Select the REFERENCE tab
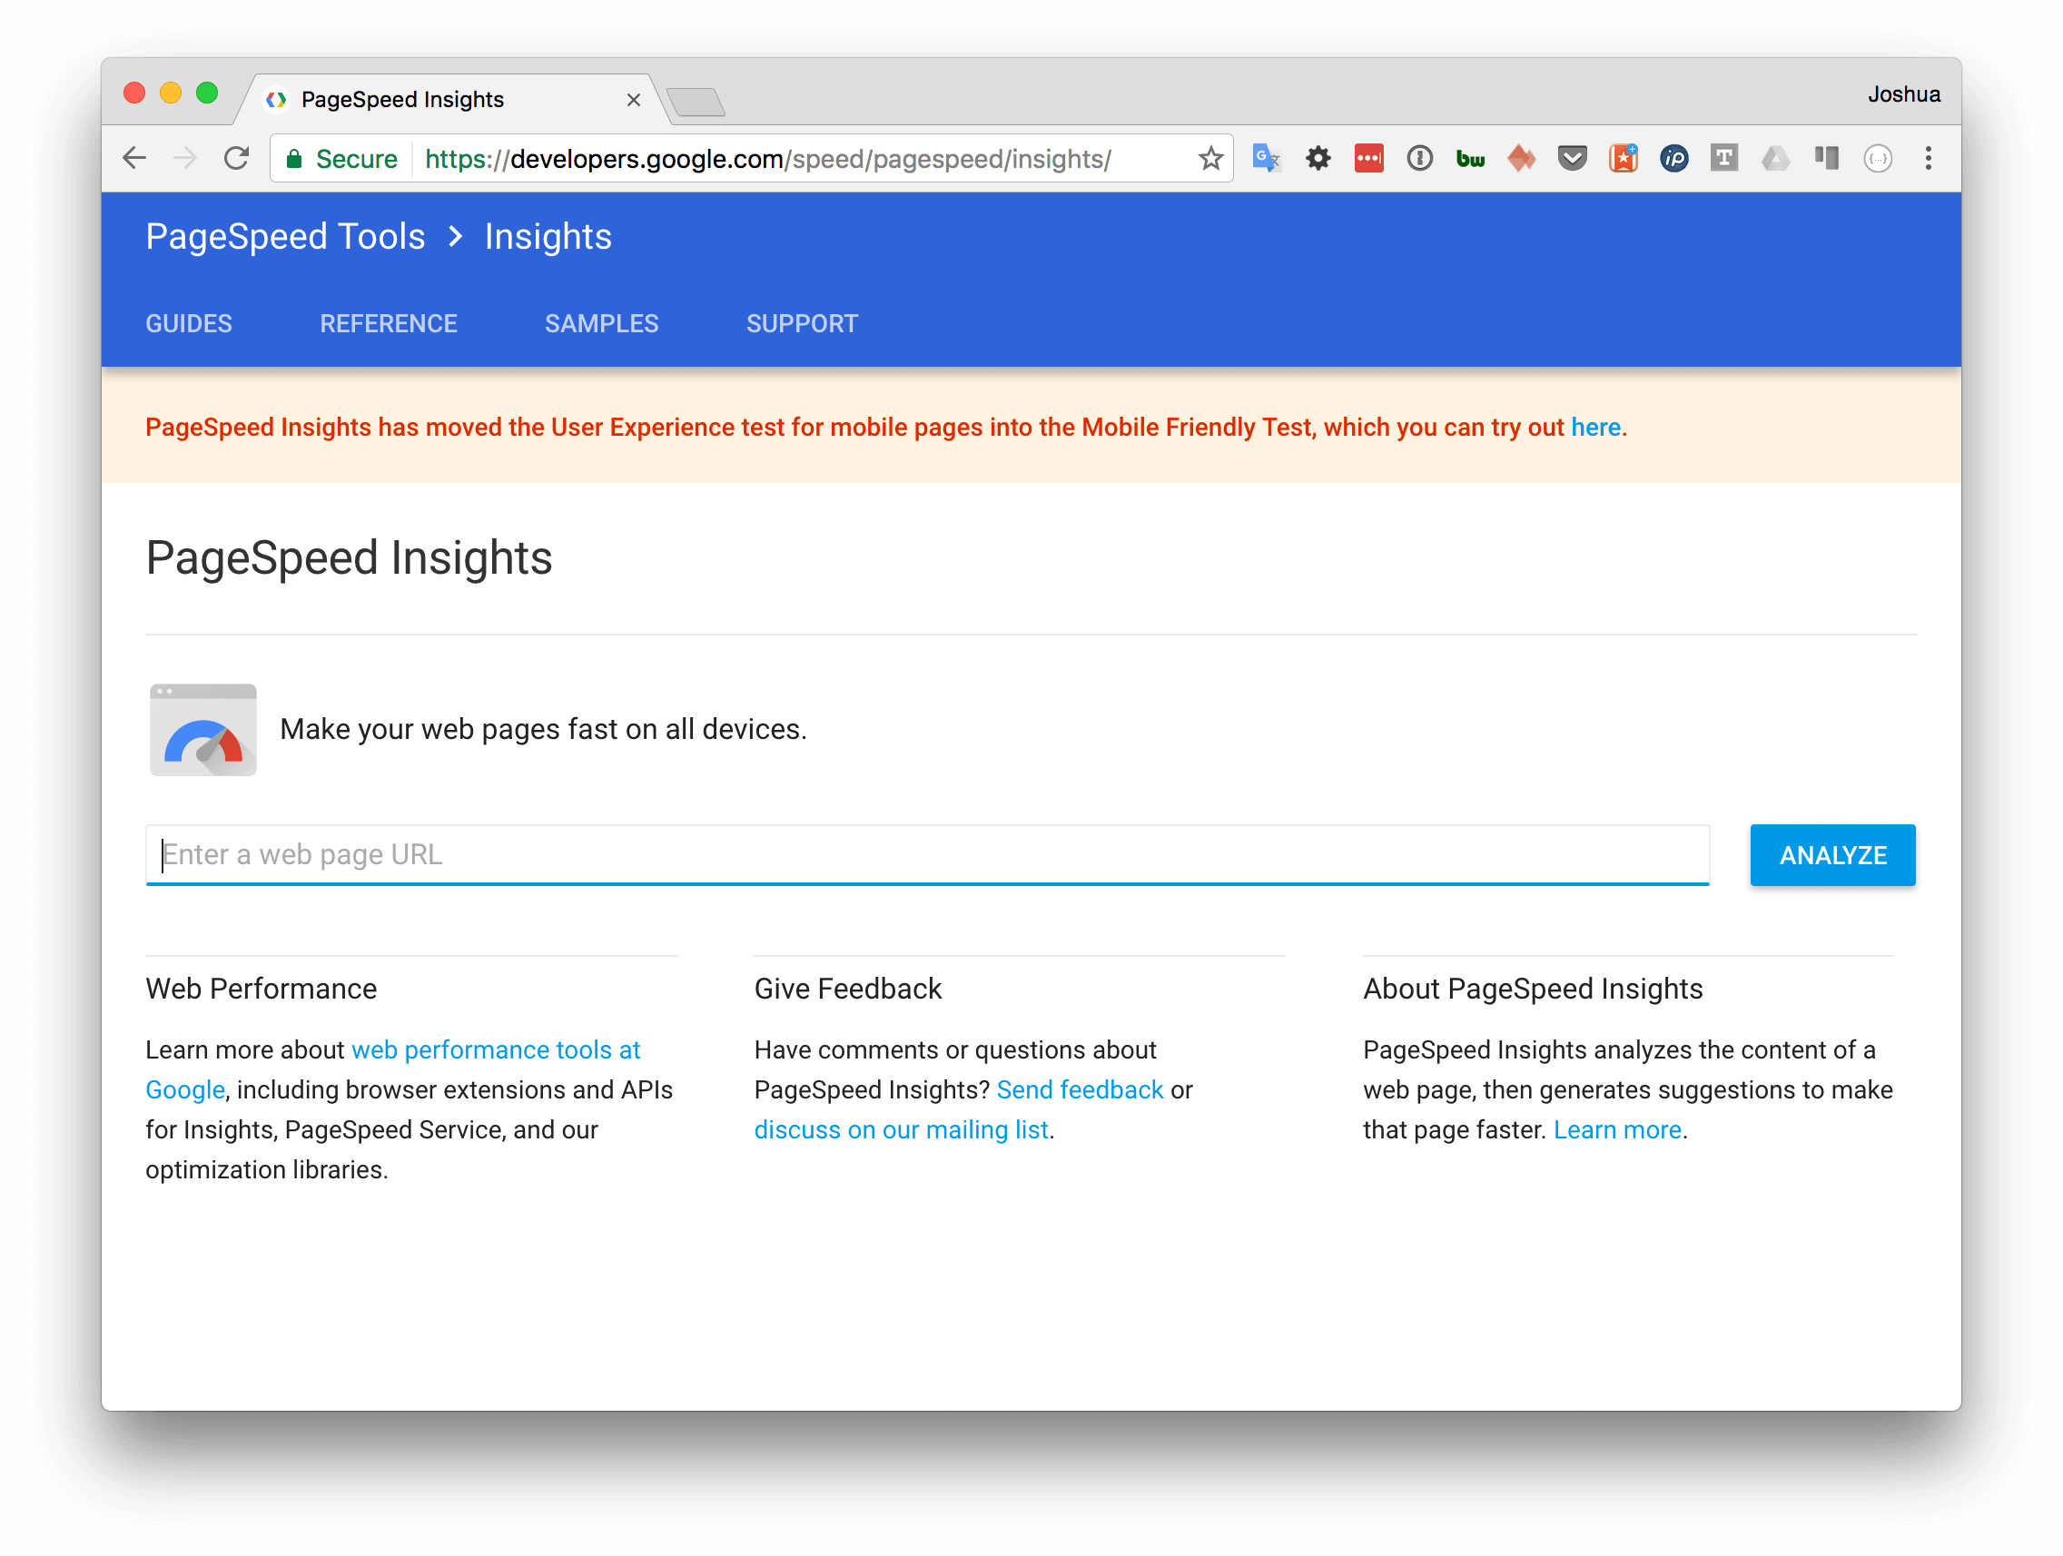 388,322
